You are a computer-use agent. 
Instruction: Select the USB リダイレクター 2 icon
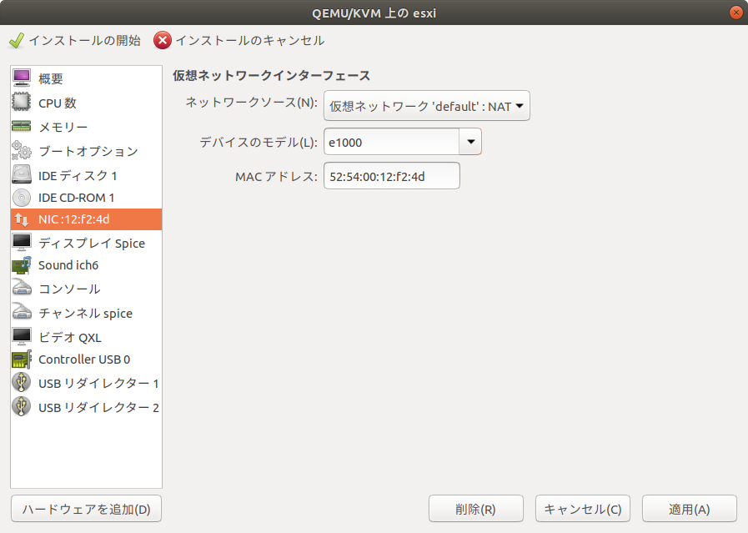coord(22,406)
